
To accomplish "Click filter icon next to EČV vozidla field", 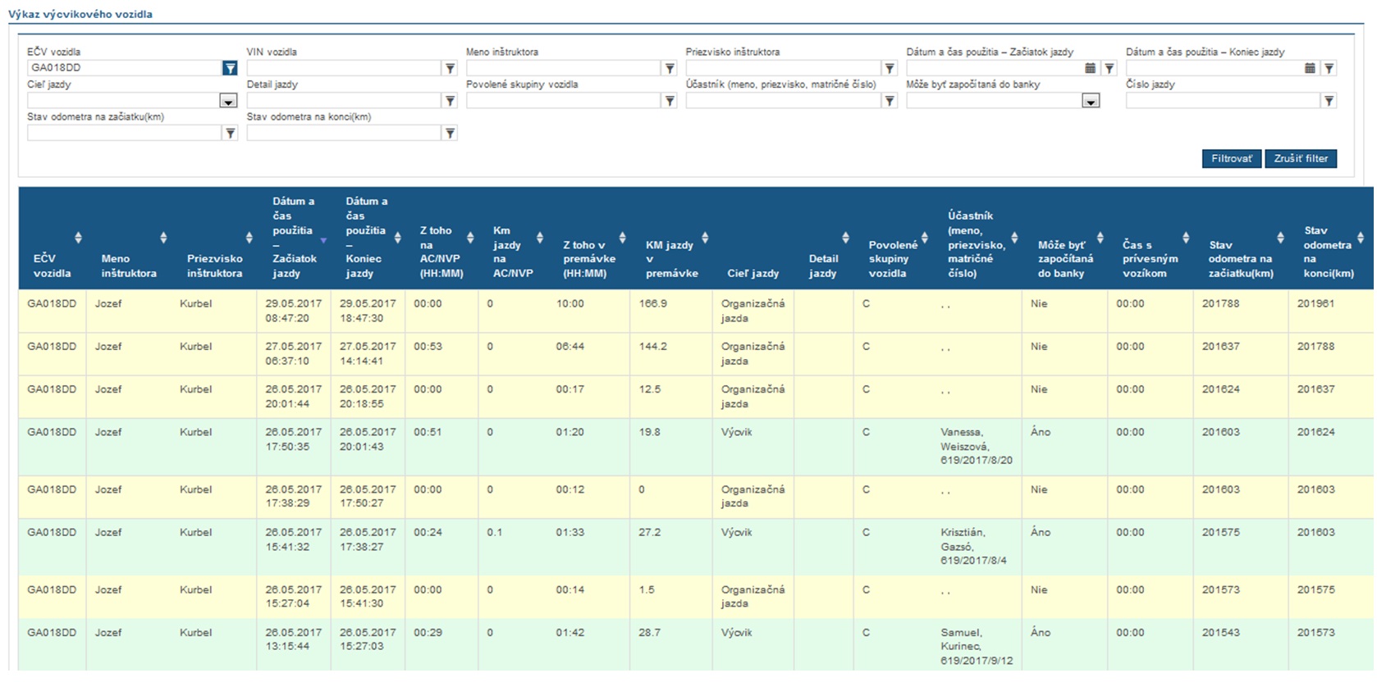I will [x=230, y=68].
